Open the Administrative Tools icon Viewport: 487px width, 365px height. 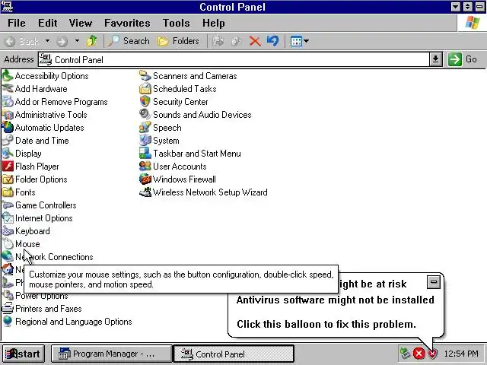pyautogui.click(x=8, y=115)
